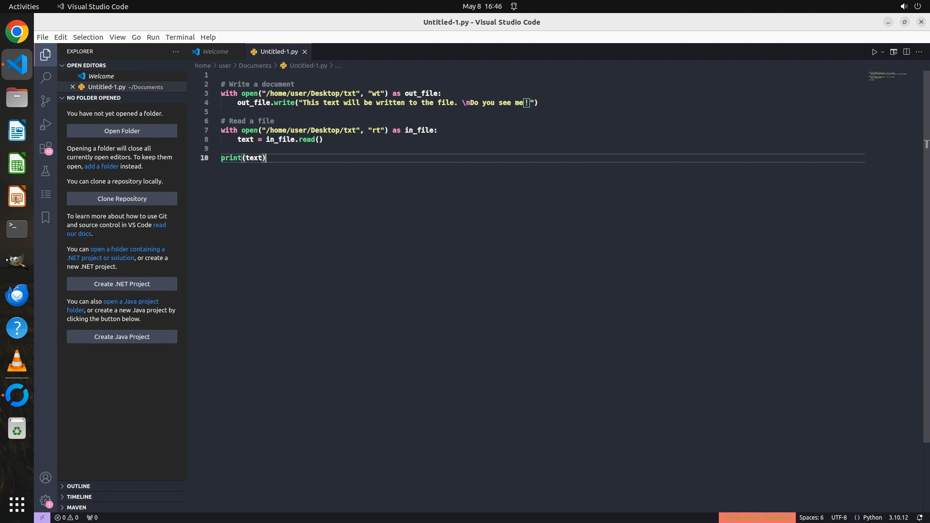Image resolution: width=930 pixels, height=523 pixels.
Task: Open the Terminal menu
Action: pyautogui.click(x=180, y=37)
